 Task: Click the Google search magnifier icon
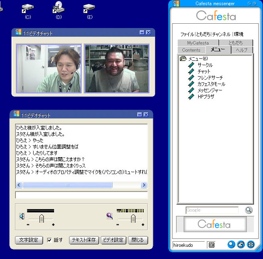(x=248, y=210)
